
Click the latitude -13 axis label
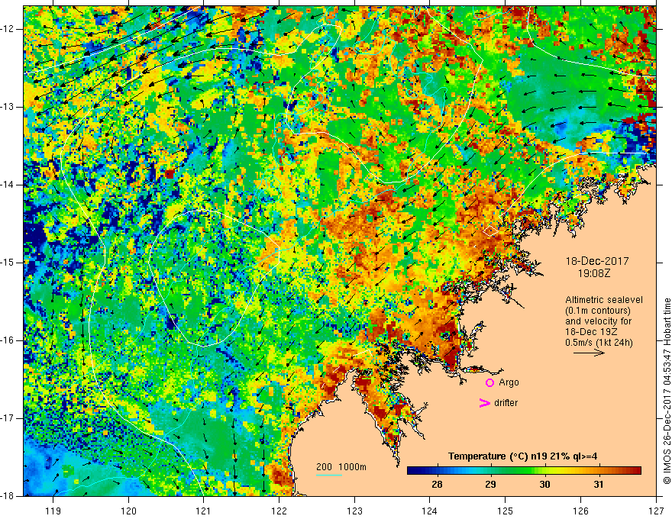click(x=8, y=107)
